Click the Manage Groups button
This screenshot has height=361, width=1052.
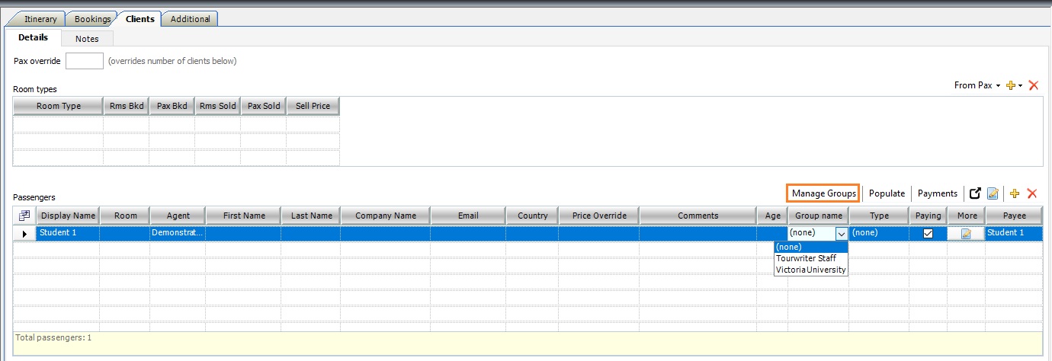[x=823, y=193]
